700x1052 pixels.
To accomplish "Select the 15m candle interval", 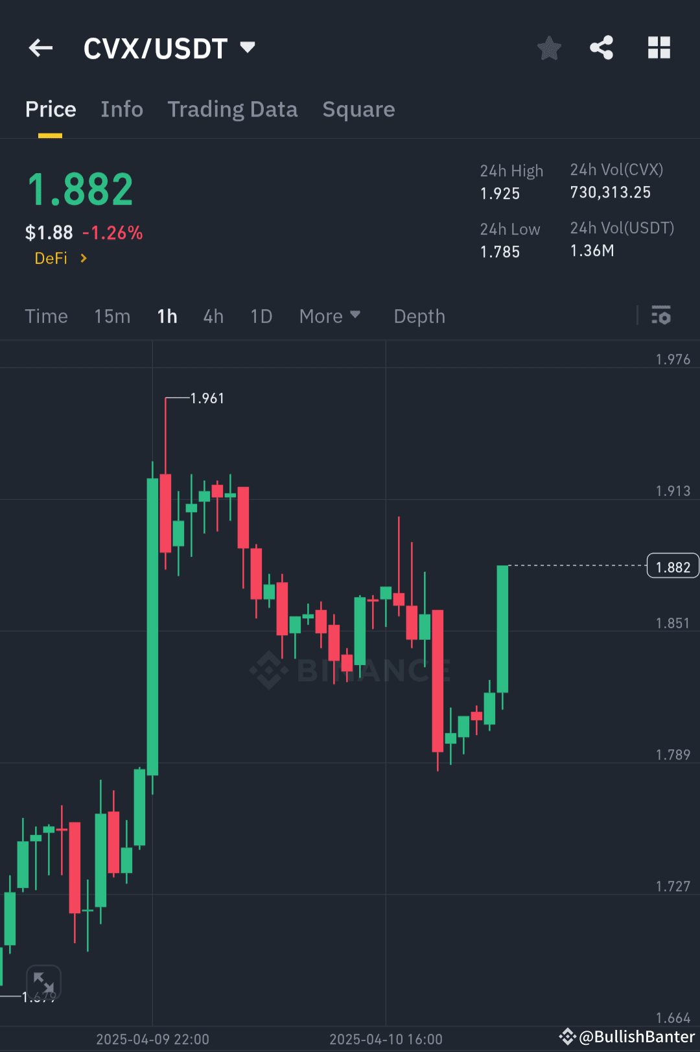I will (111, 316).
